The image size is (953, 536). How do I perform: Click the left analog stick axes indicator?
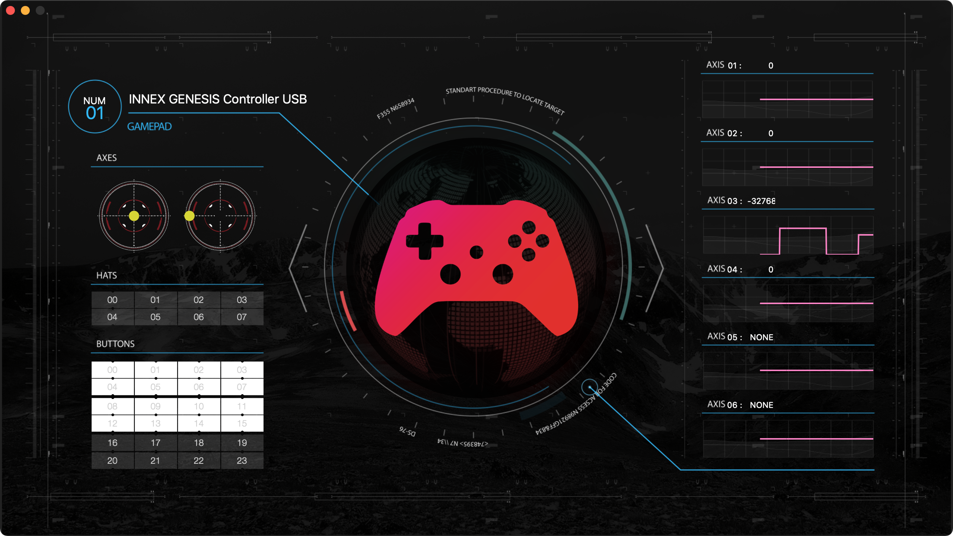134,216
